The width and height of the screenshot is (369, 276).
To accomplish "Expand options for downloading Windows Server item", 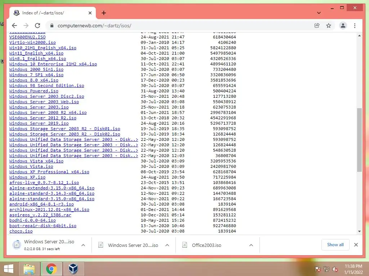I will 83,245.
